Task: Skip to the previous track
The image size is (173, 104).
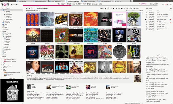Action: (x=2, y=4)
